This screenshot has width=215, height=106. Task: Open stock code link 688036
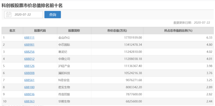29,94
